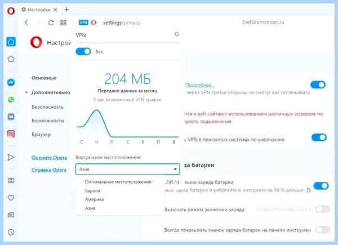Open Безопасность settings section
This screenshot has height=245, width=338.
point(47,107)
